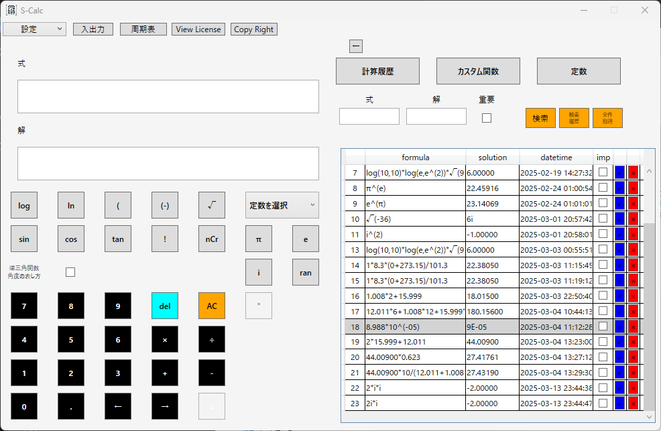Switch to the カスタム関数 panel
This screenshot has width=661, height=431.
click(x=478, y=70)
